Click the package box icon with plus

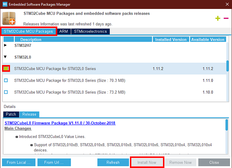click(9, 18)
